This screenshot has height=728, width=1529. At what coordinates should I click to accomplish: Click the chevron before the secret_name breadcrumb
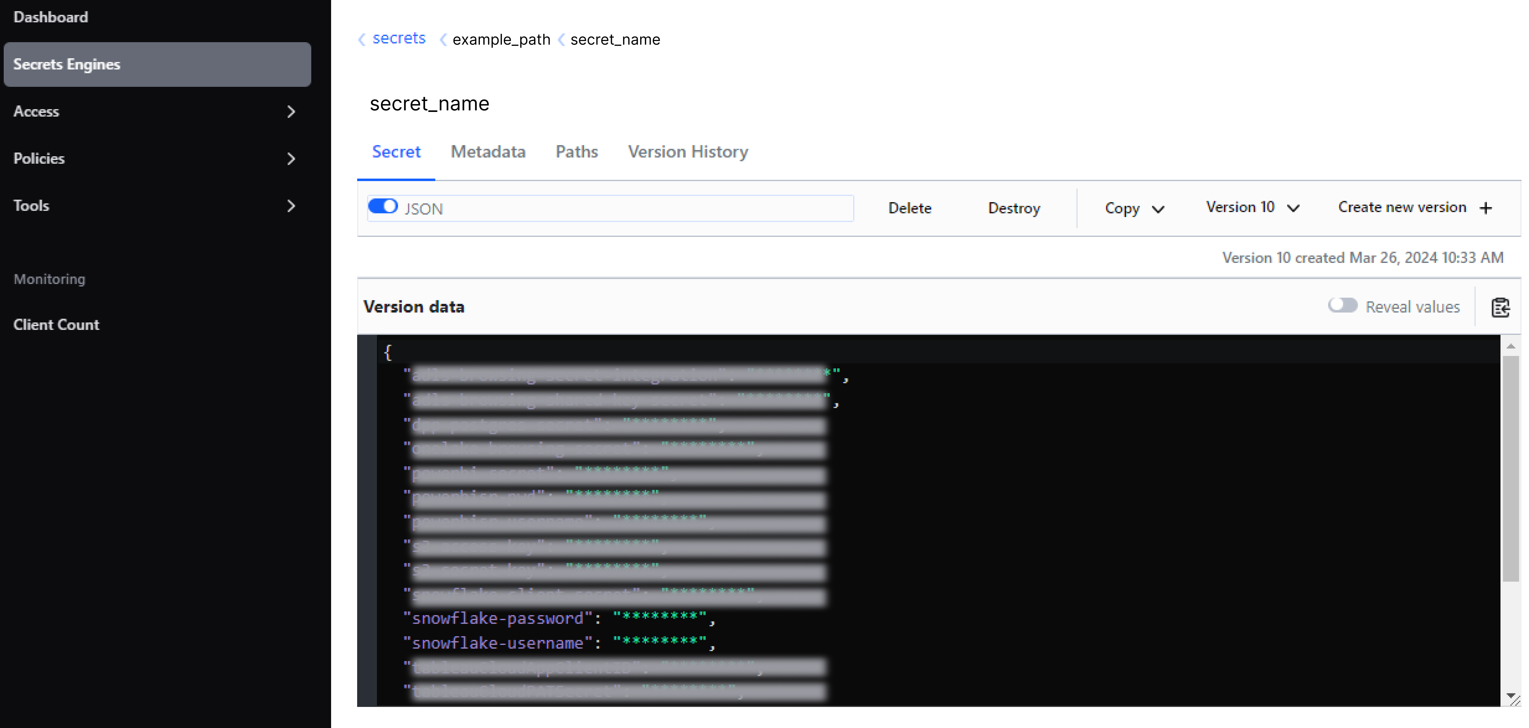[561, 39]
